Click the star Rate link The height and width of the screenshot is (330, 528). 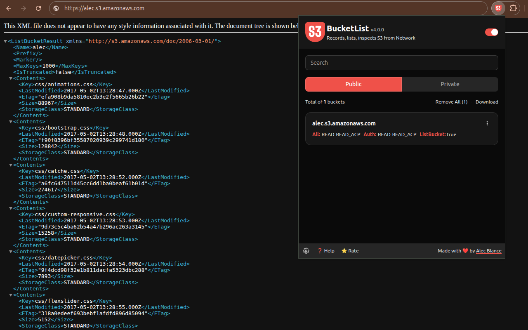[350, 251]
